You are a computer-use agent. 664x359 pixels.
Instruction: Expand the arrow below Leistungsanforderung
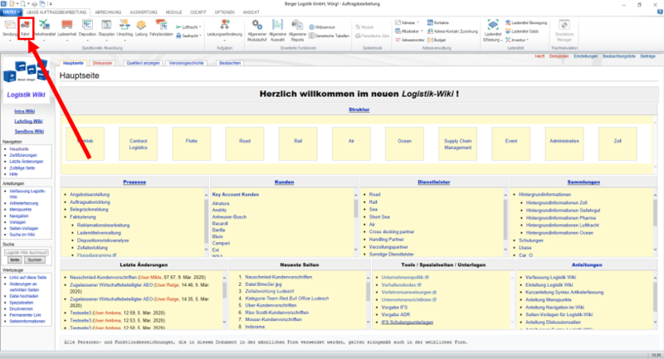coord(224,41)
